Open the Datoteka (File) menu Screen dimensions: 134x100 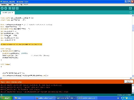click(3, 5)
